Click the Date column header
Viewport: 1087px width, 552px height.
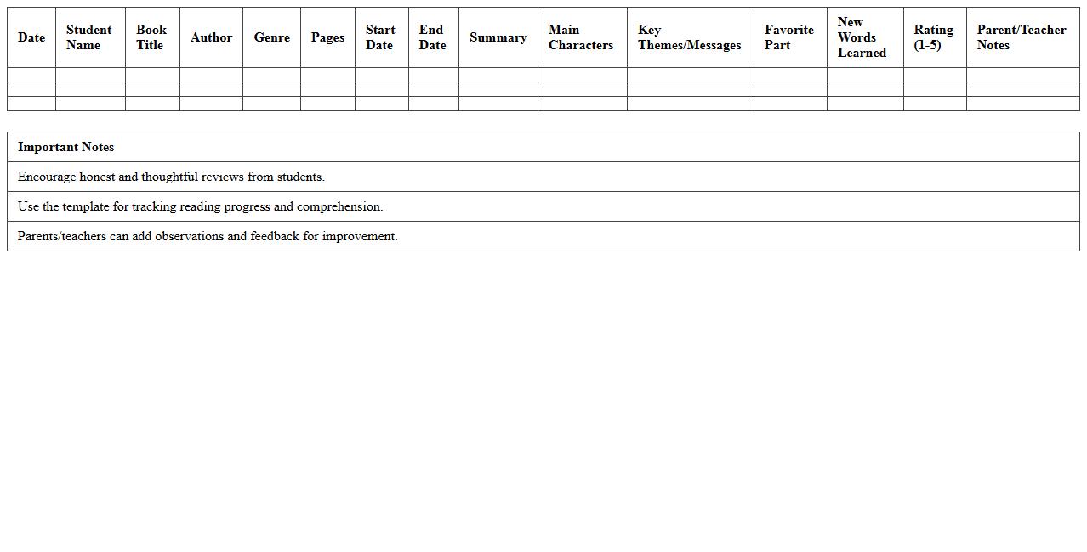(x=31, y=37)
